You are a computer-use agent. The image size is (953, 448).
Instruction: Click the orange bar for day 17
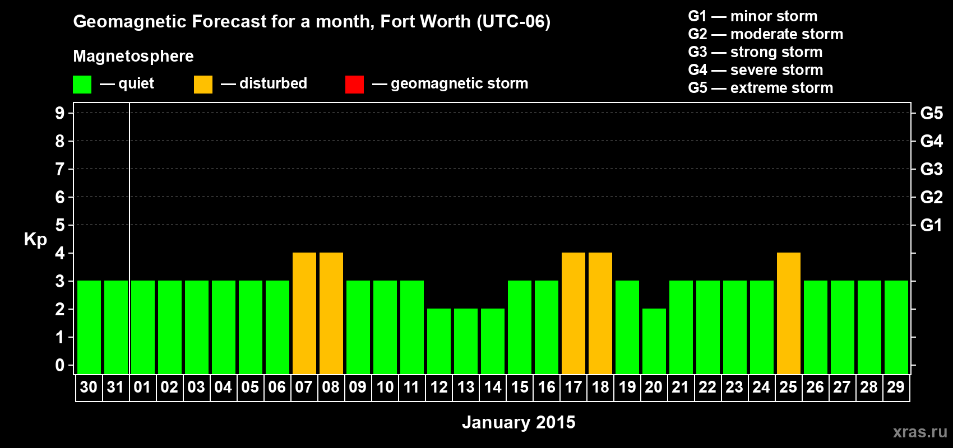(573, 313)
